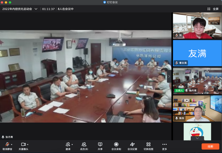The image size is (222, 153).
Task: Select 鲍良 participant video thumbnail
Action: coord(197,108)
